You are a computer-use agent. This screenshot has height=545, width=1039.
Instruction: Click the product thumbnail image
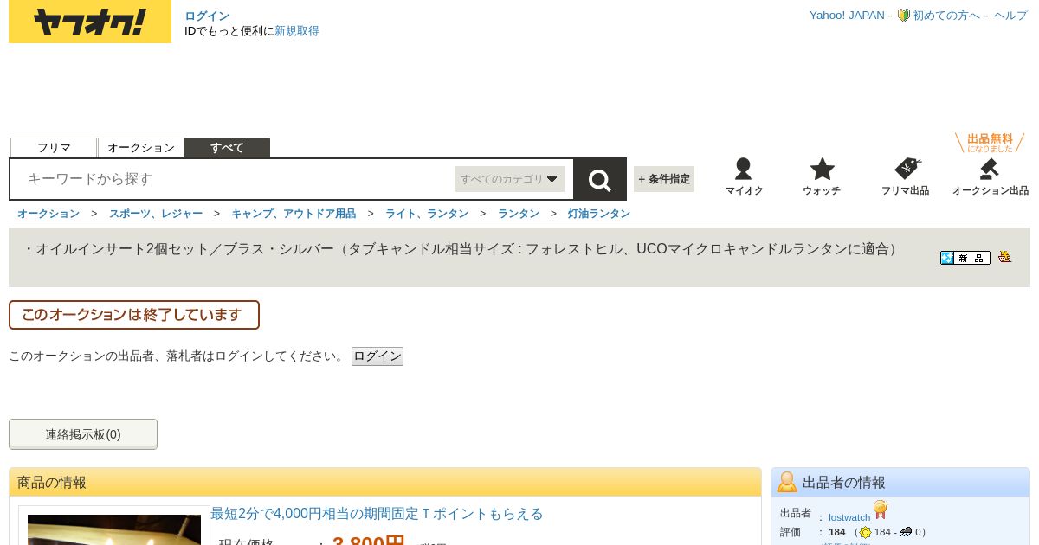(x=114, y=529)
